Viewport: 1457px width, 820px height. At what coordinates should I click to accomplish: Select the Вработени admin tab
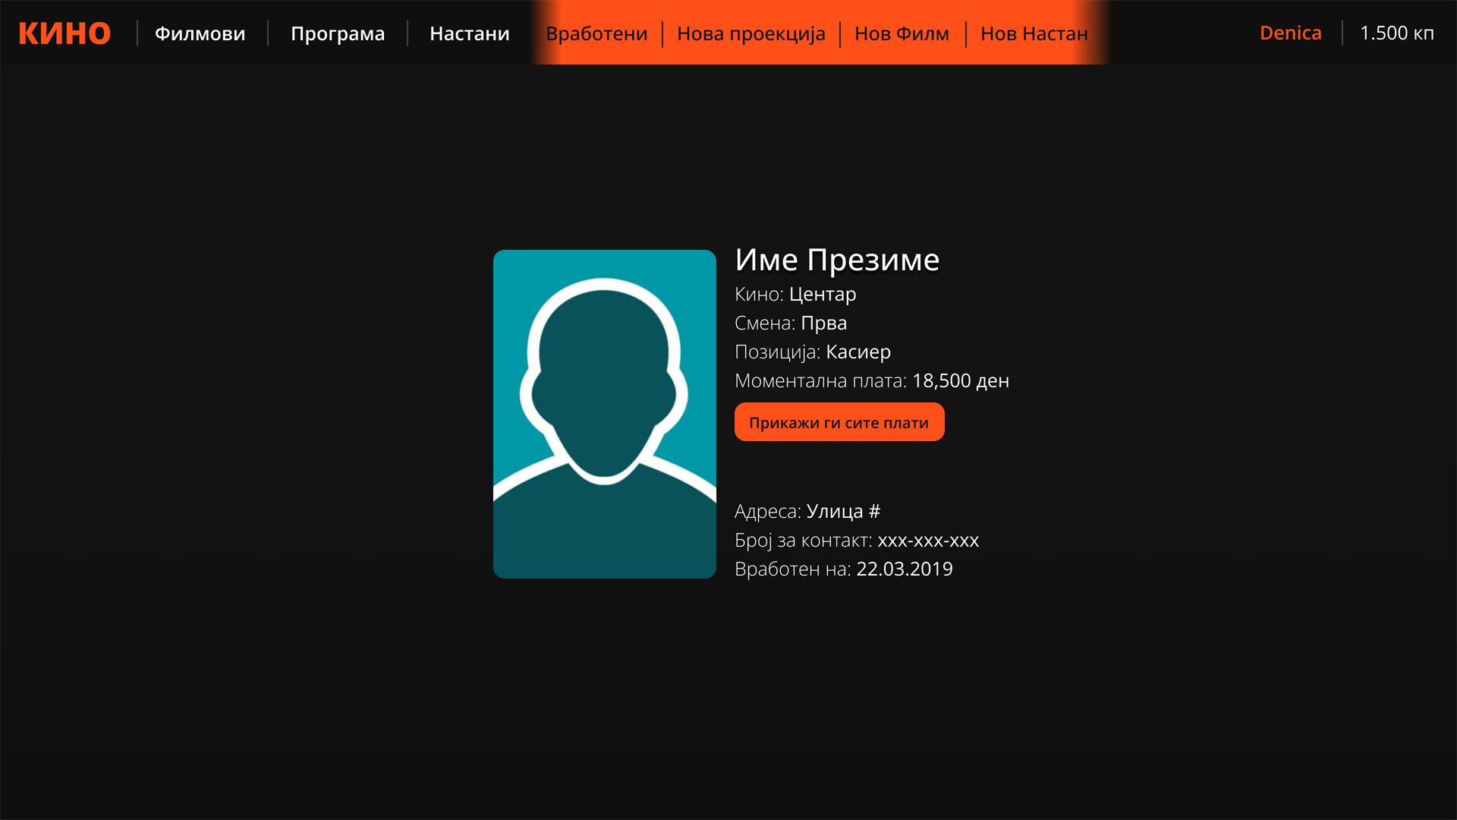(x=596, y=33)
